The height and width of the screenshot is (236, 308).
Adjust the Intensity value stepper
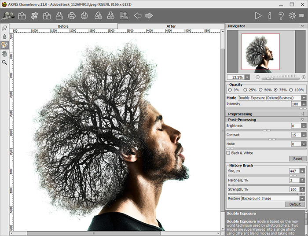click(304, 104)
